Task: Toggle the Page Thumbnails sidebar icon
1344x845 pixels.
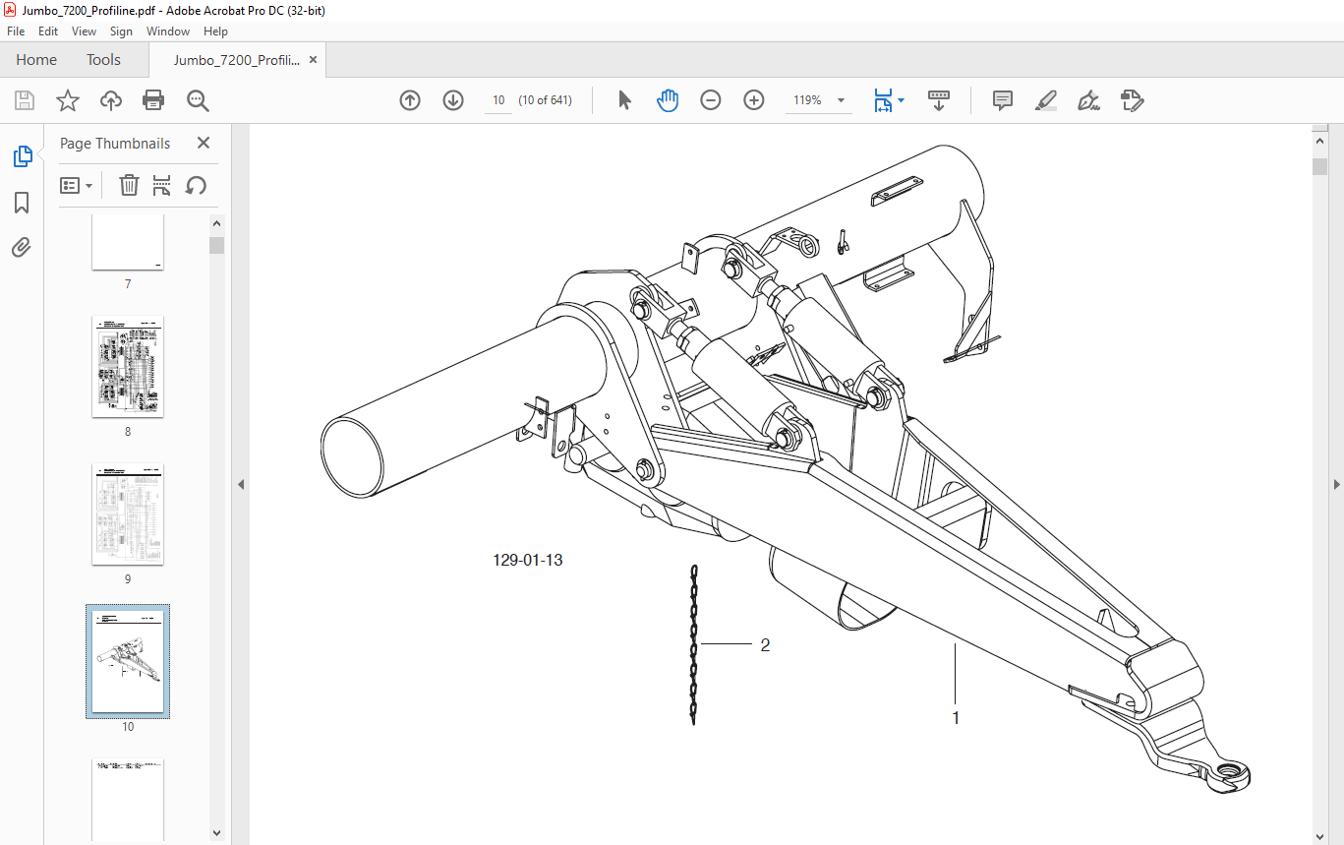Action: tap(22, 156)
